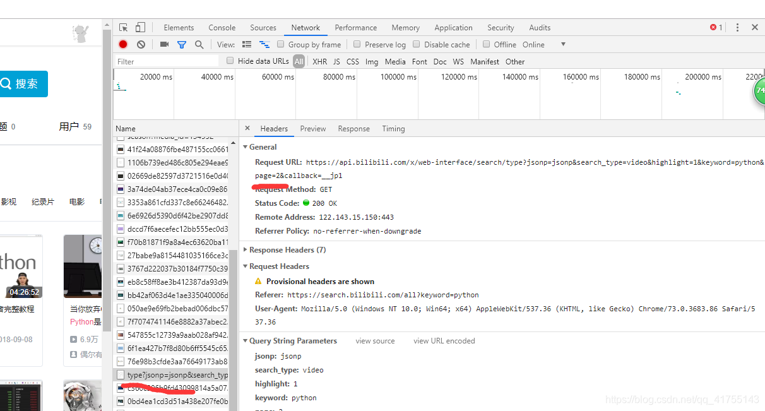Screen dimensions: 765x411
Task: Filter requests by WS type
Action: [458, 61]
